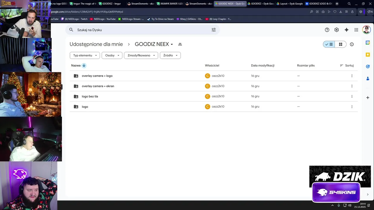Select the logo folder row
Viewport: 374px width, 210px height.
pyautogui.click(x=214, y=107)
